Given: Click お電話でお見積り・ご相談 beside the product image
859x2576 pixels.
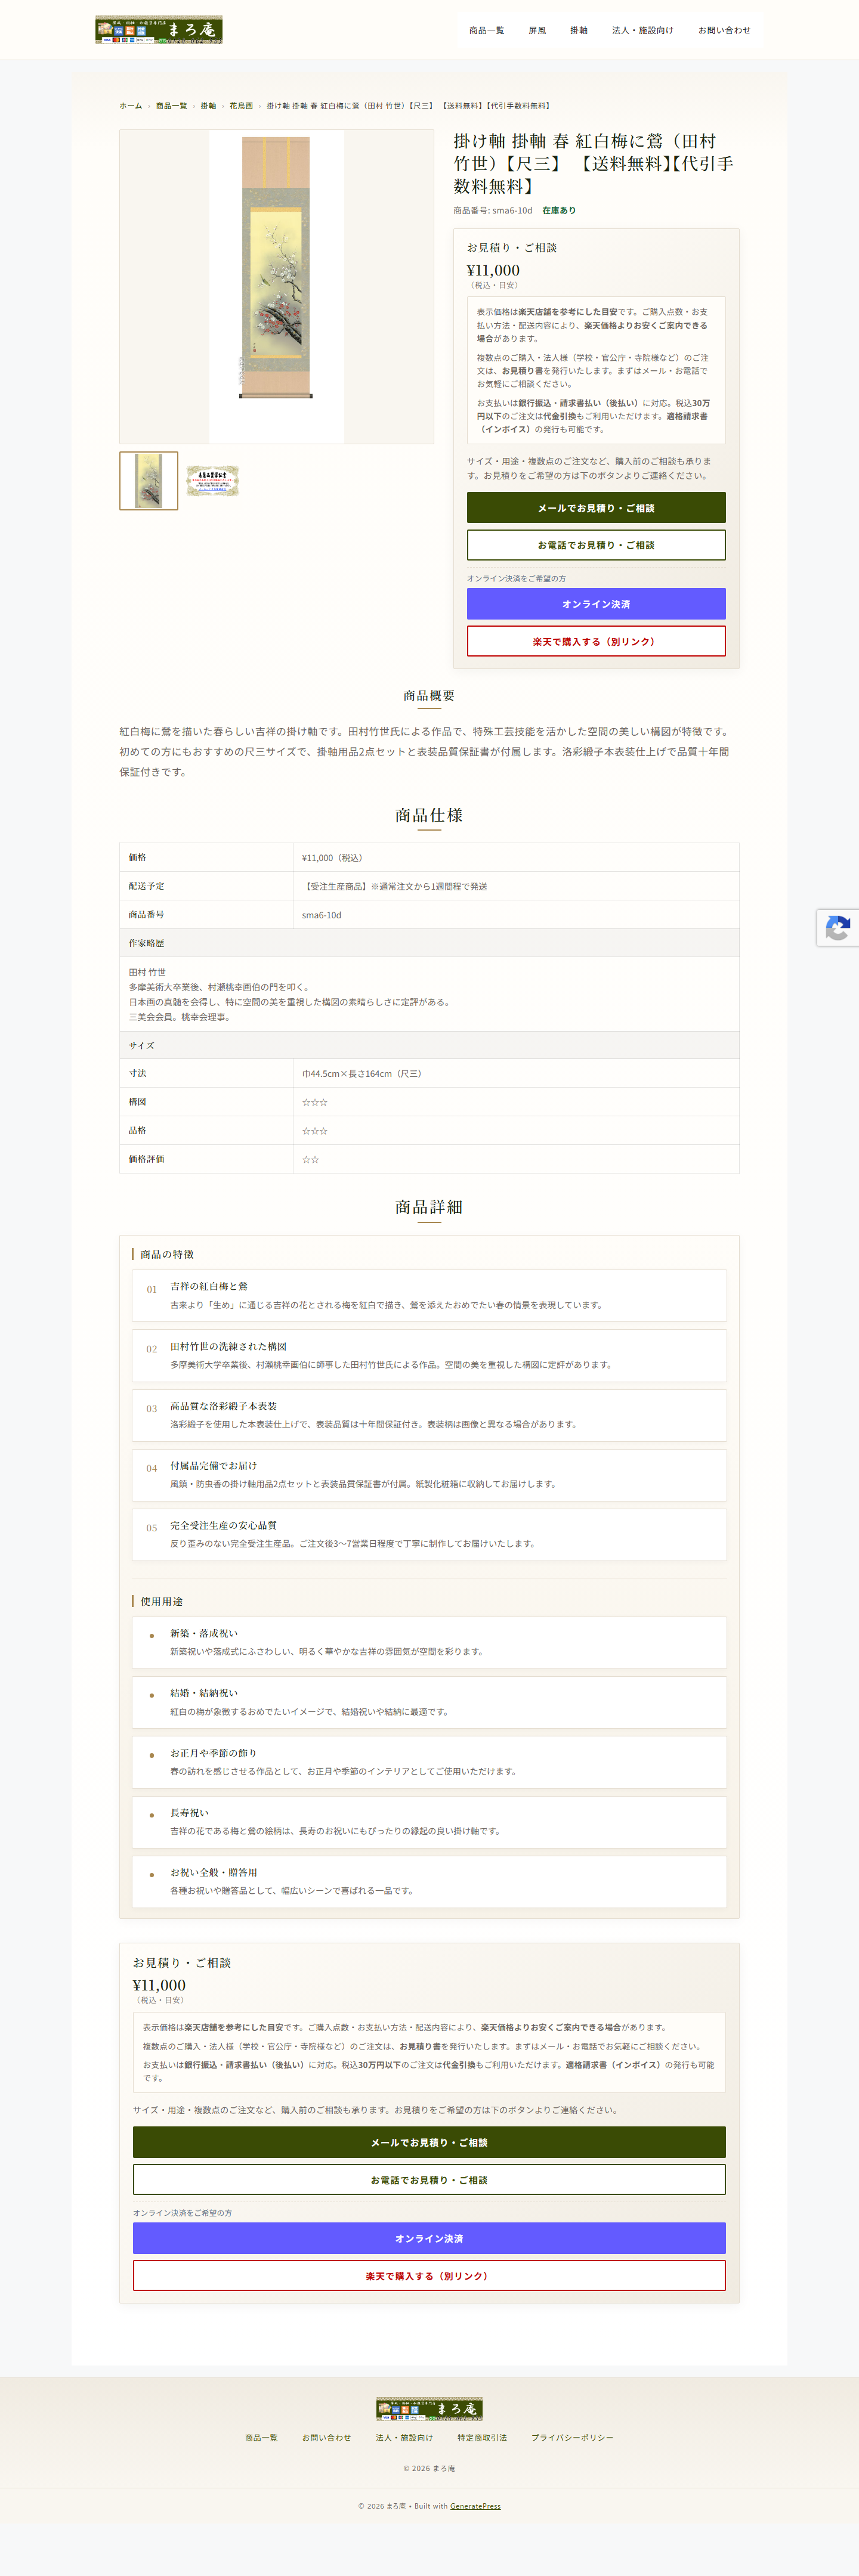Looking at the screenshot, I should (596, 545).
